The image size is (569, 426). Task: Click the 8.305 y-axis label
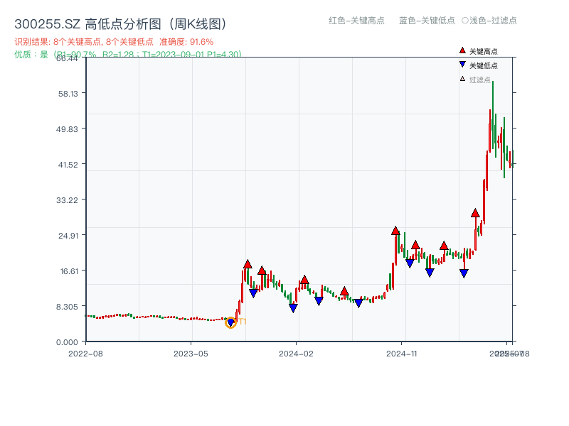coord(67,307)
